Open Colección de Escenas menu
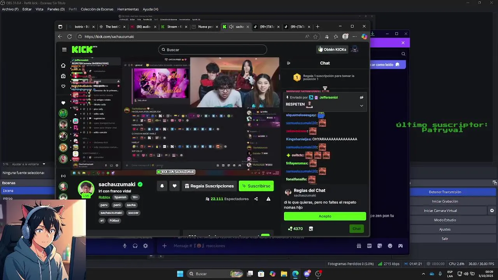Viewport: 498px width, 280px height. tap(97, 9)
